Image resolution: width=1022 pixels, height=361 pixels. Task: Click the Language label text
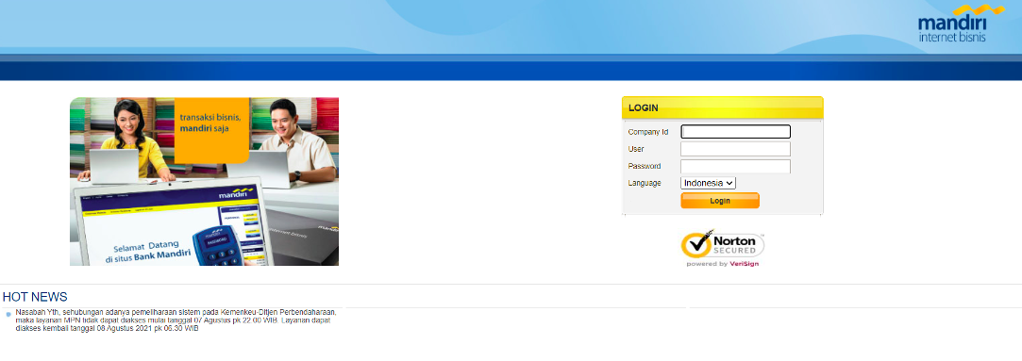(645, 184)
